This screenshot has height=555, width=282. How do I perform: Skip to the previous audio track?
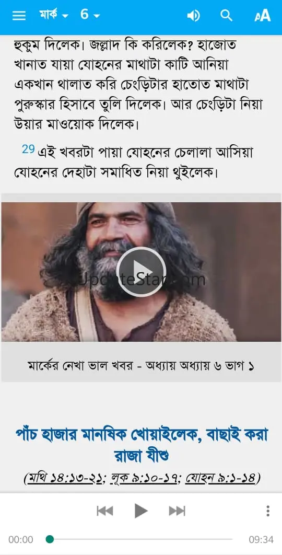[x=105, y=511]
